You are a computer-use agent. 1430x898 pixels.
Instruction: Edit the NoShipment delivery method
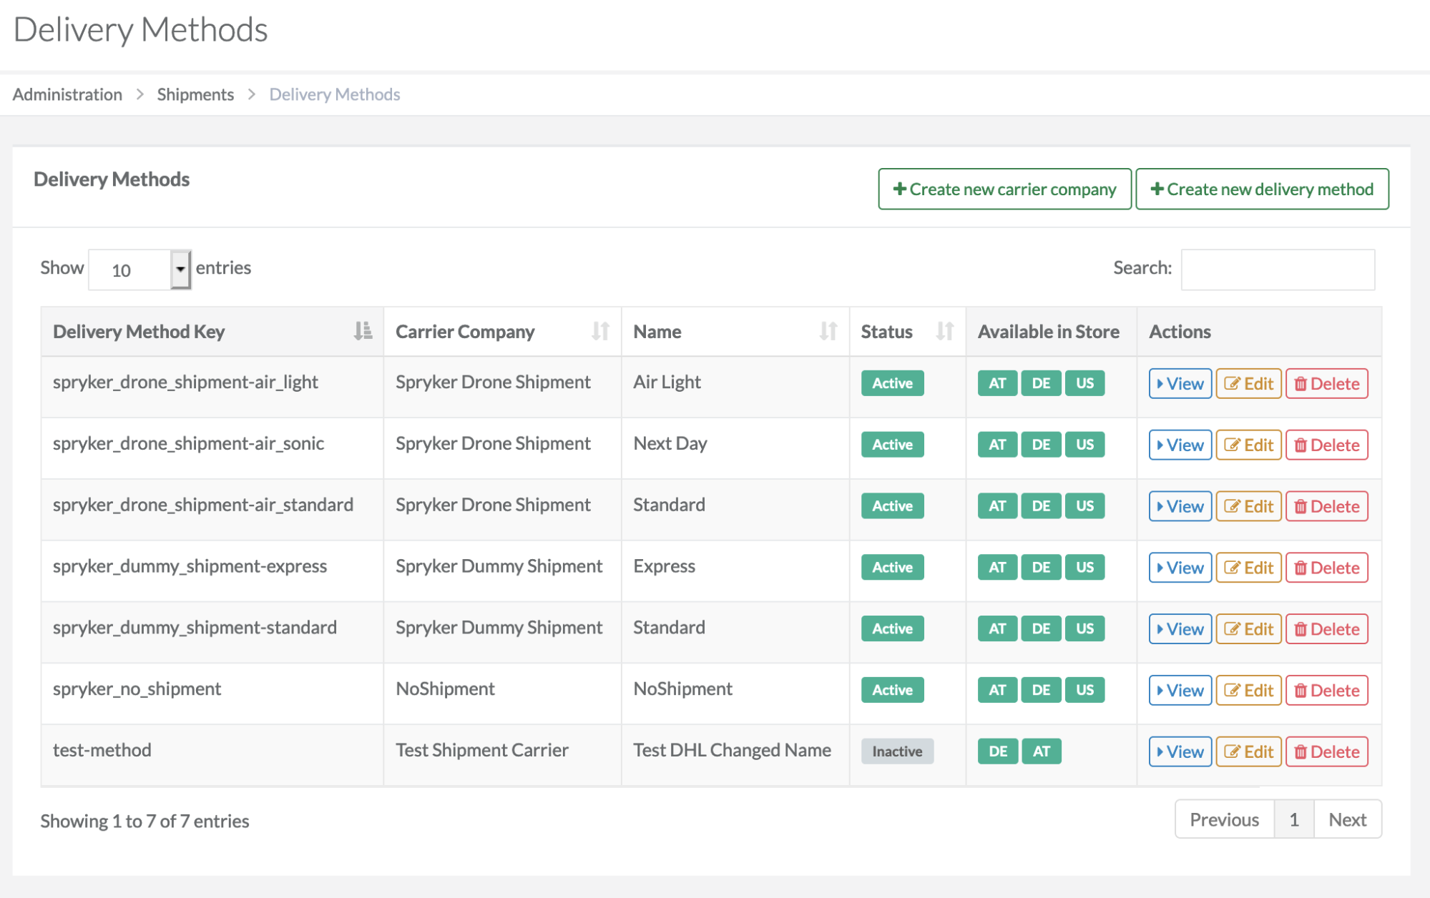point(1249,691)
